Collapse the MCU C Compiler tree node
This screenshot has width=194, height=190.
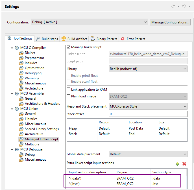tap(12, 48)
